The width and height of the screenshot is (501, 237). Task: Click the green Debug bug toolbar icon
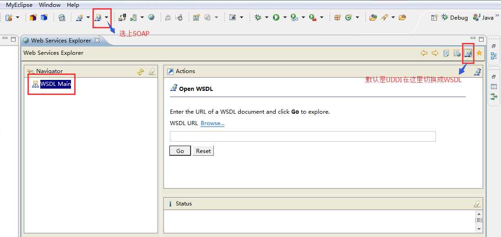point(258,17)
